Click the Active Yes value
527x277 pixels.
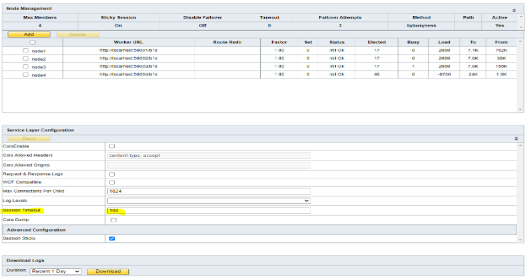pyautogui.click(x=500, y=26)
